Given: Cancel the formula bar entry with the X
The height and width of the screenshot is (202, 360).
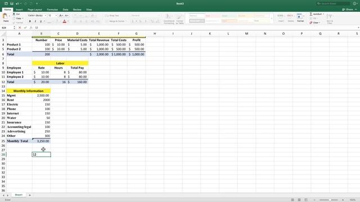Looking at the screenshot, I should [20, 27].
